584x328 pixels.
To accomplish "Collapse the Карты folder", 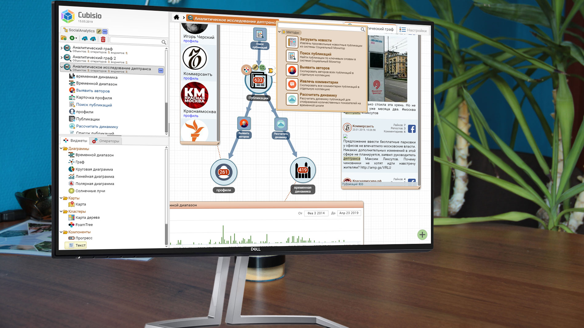I will (x=61, y=198).
